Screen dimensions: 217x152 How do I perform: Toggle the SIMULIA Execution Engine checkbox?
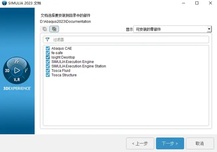point(48,61)
